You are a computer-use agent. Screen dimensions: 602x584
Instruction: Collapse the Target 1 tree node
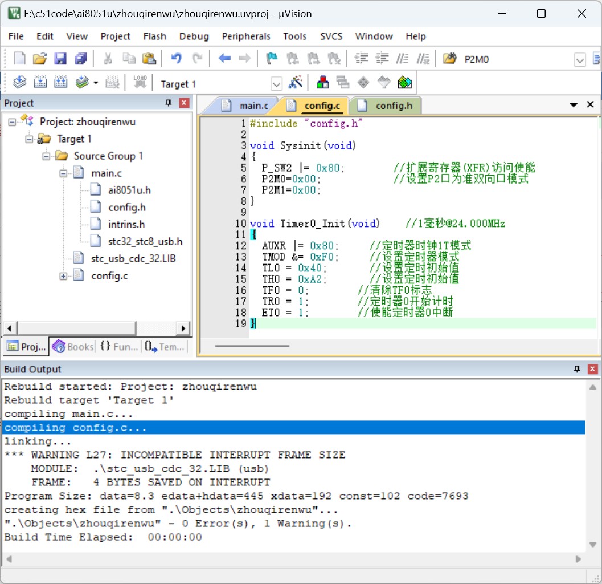pyautogui.click(x=29, y=139)
